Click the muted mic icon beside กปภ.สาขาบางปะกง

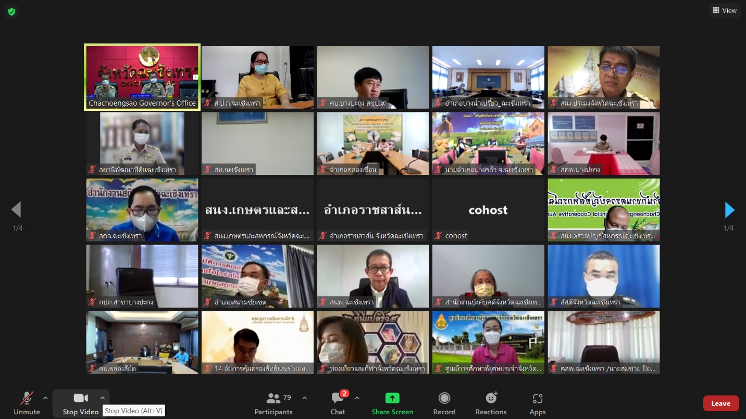tap(93, 302)
